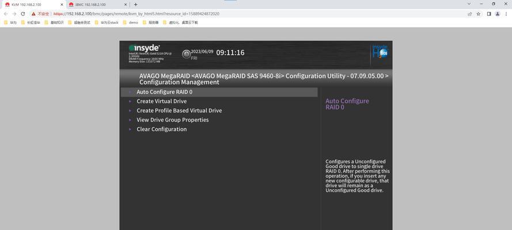Open the 华为 bookmark folder
The height and width of the screenshot is (230, 512).
(10, 23)
